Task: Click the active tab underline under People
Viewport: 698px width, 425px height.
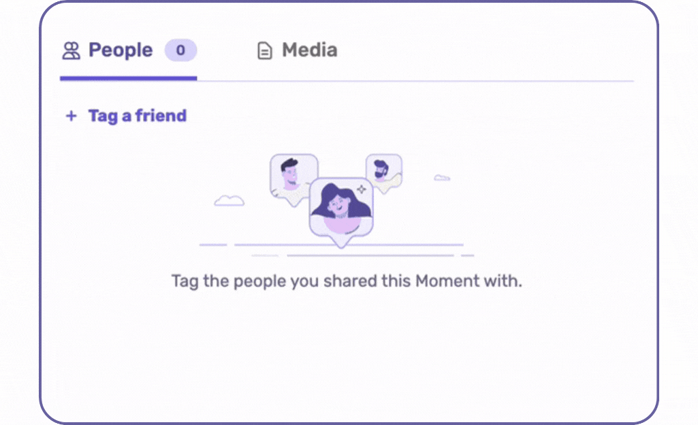Action: point(128,78)
